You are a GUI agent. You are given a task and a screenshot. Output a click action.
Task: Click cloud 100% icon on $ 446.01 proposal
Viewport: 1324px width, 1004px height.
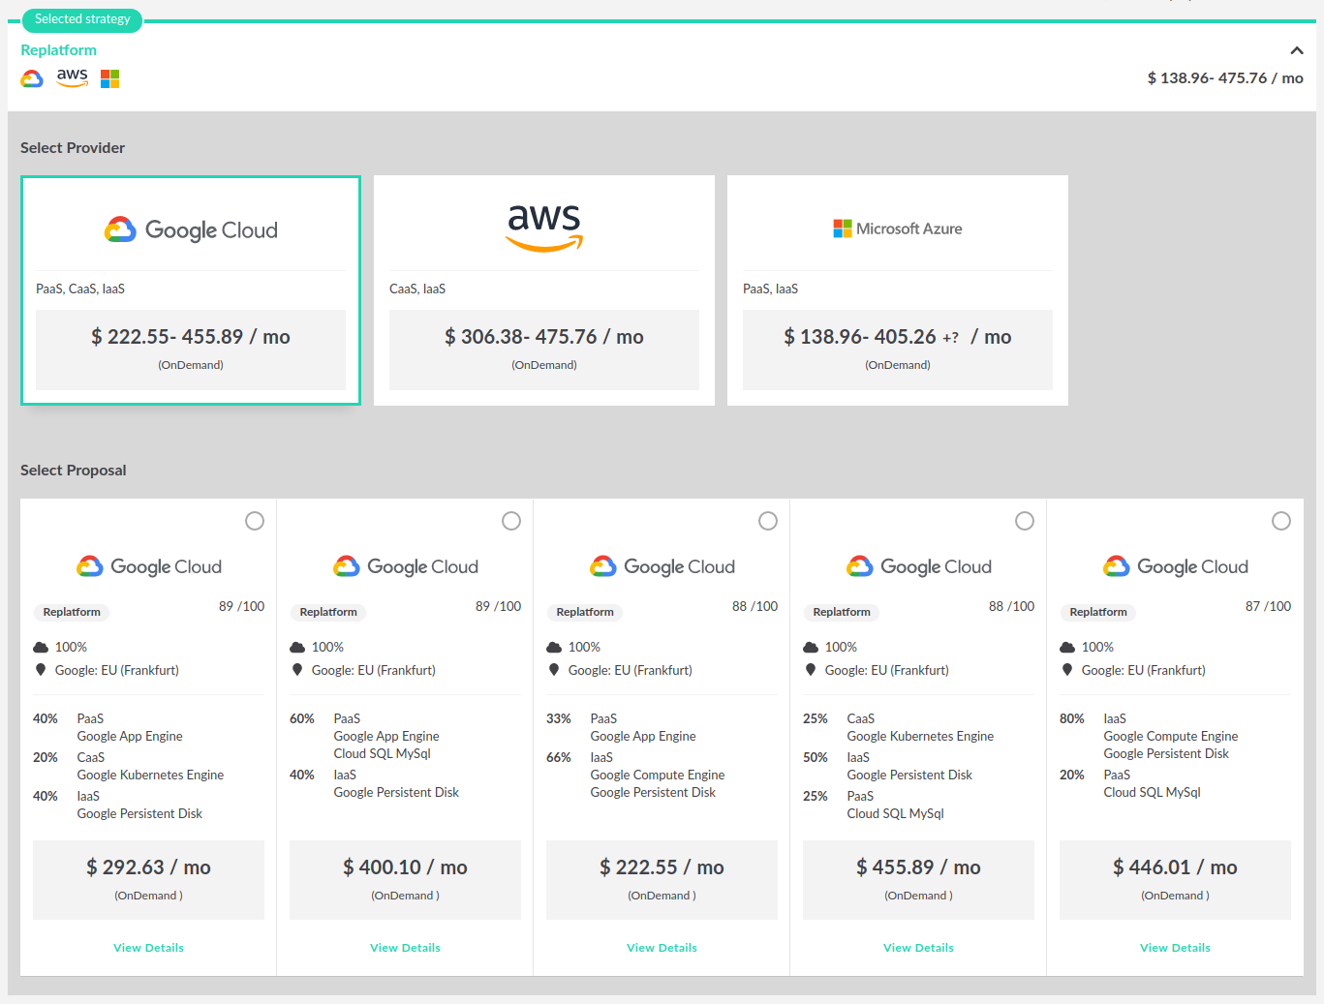coord(1067,647)
